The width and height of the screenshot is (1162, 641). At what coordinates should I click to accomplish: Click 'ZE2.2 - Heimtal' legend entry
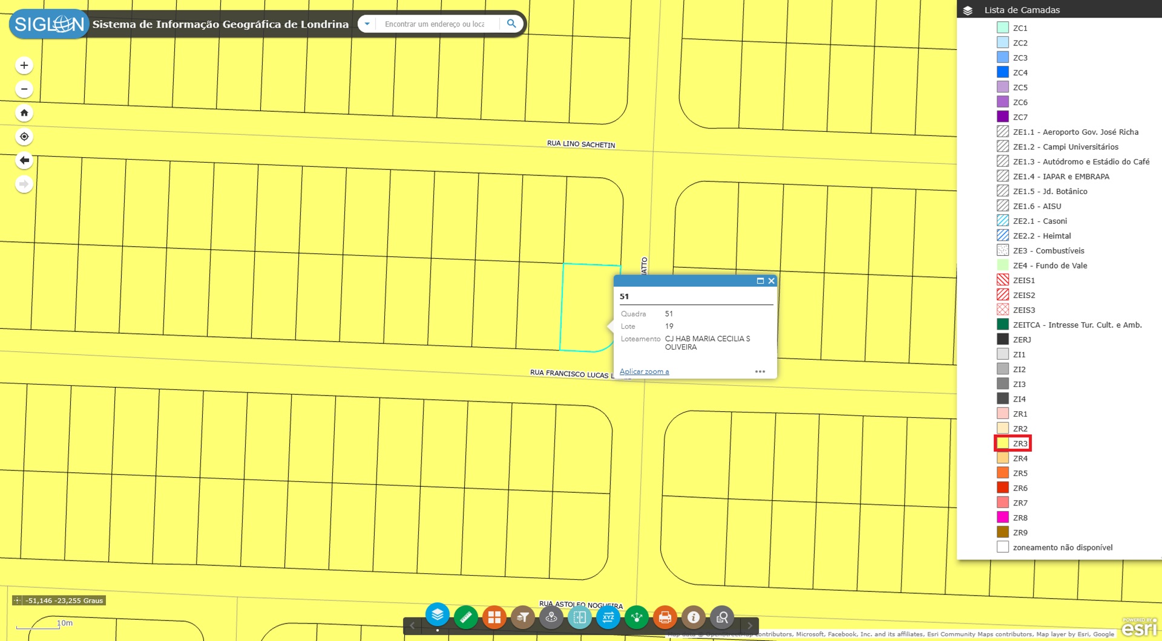click(x=1042, y=236)
